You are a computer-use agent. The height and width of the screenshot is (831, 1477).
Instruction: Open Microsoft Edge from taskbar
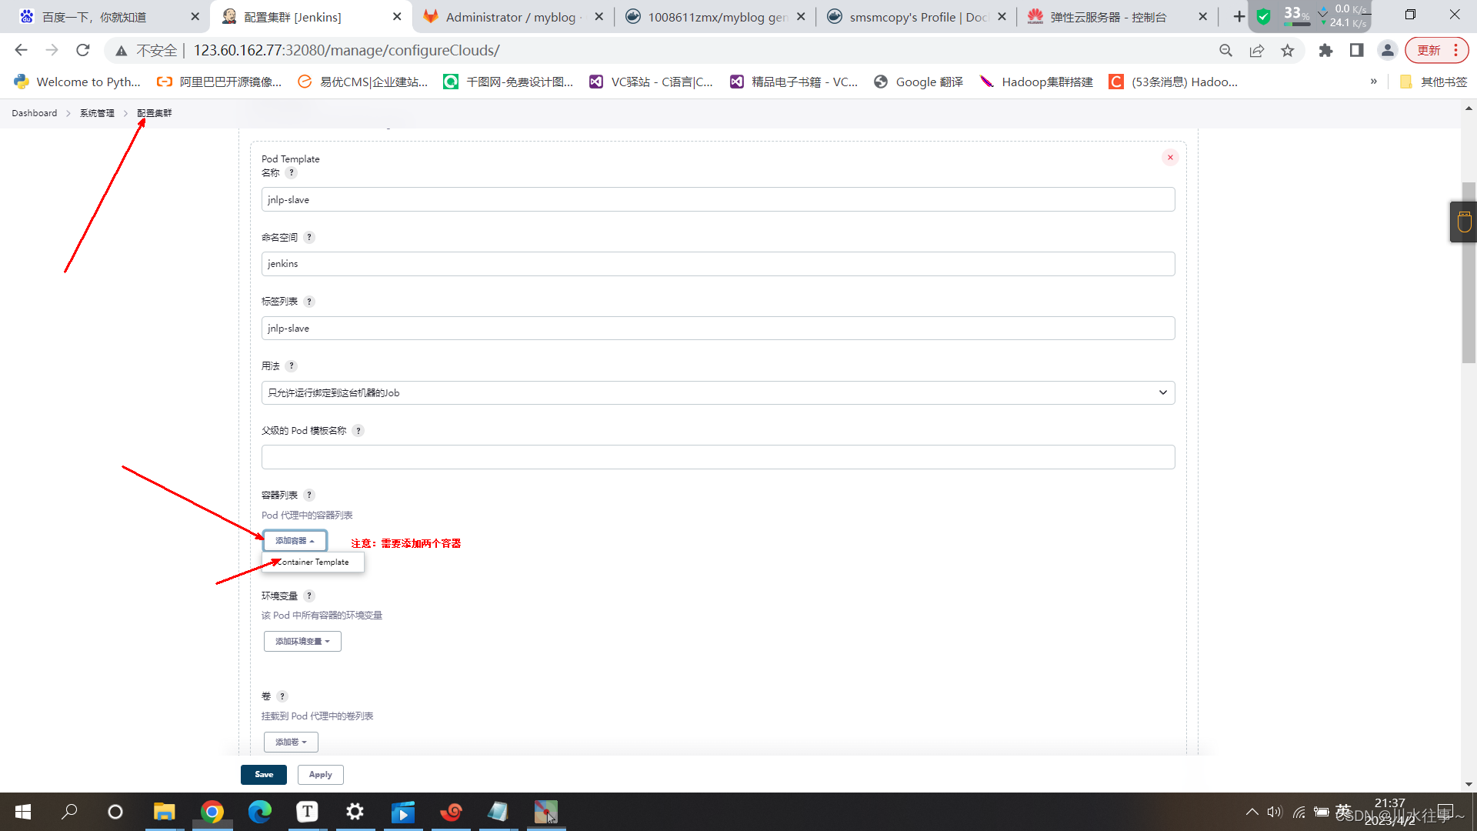260,812
